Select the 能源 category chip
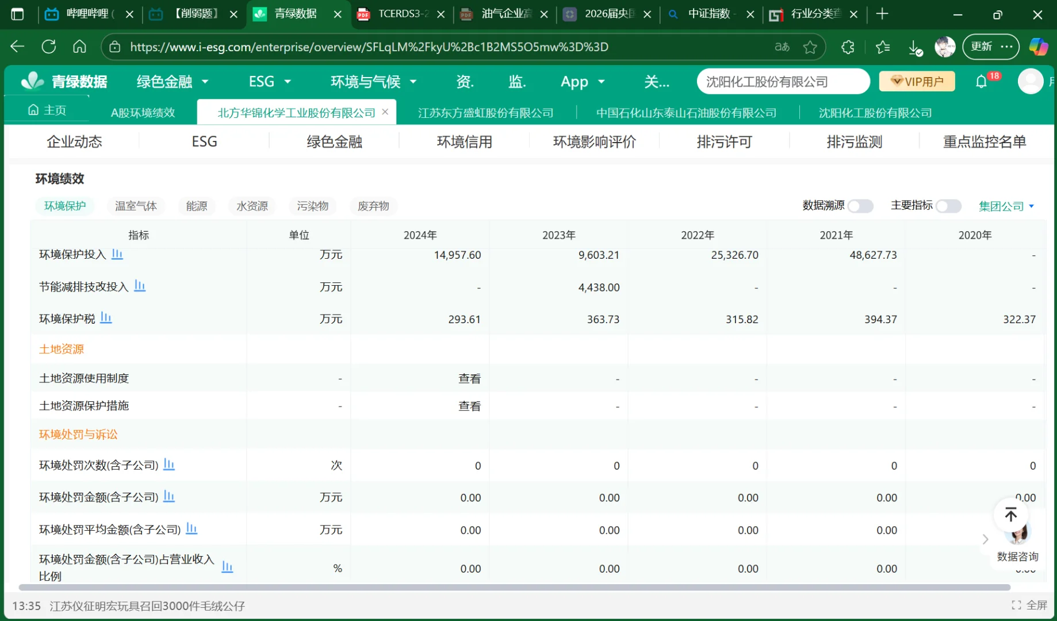 coord(197,206)
